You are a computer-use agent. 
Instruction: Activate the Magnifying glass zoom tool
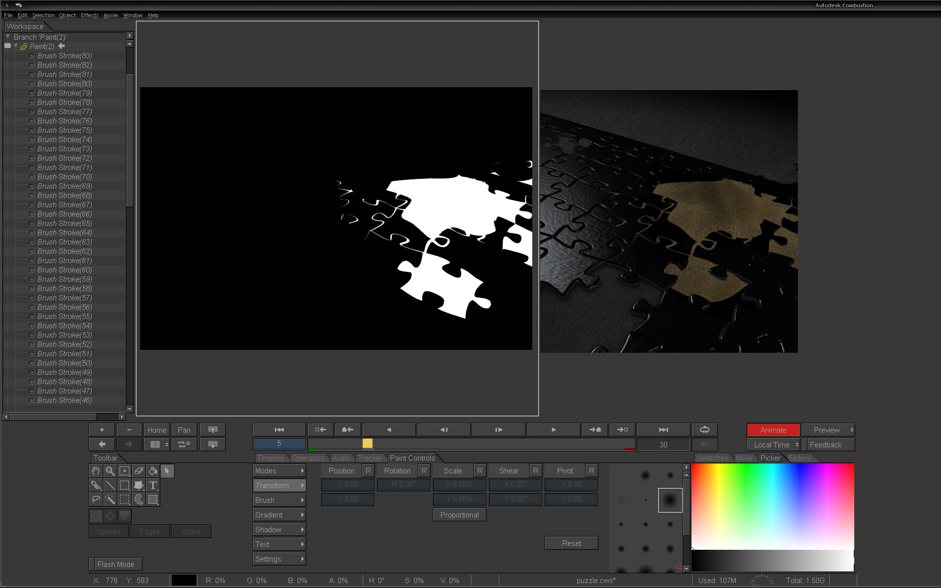110,471
